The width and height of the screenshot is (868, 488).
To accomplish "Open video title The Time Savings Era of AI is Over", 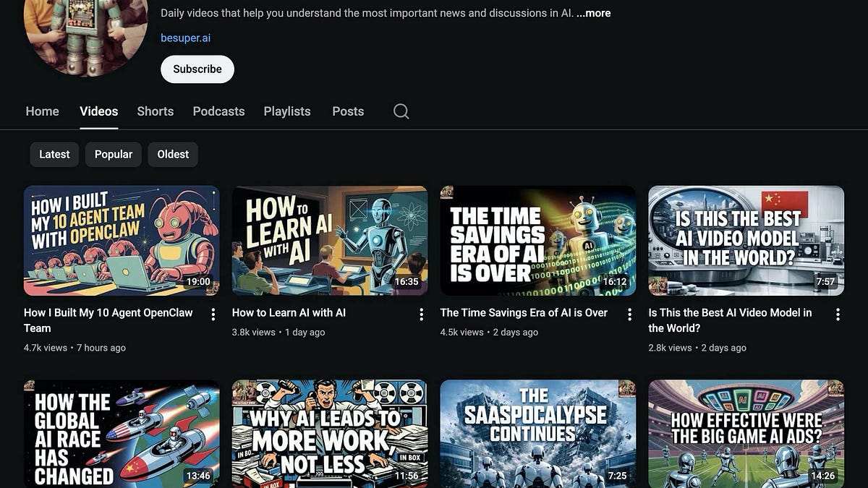I will click(x=524, y=313).
